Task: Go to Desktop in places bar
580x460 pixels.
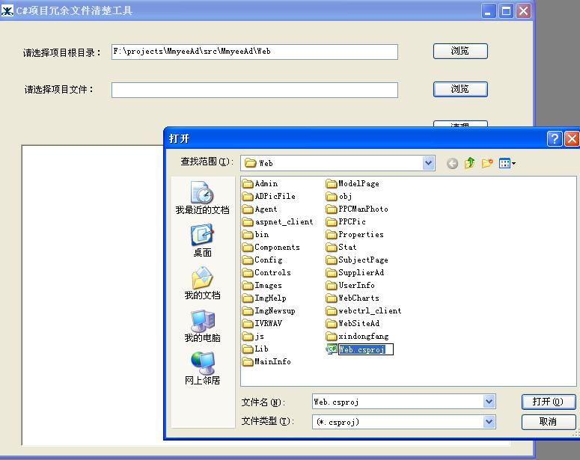Action: 202,241
